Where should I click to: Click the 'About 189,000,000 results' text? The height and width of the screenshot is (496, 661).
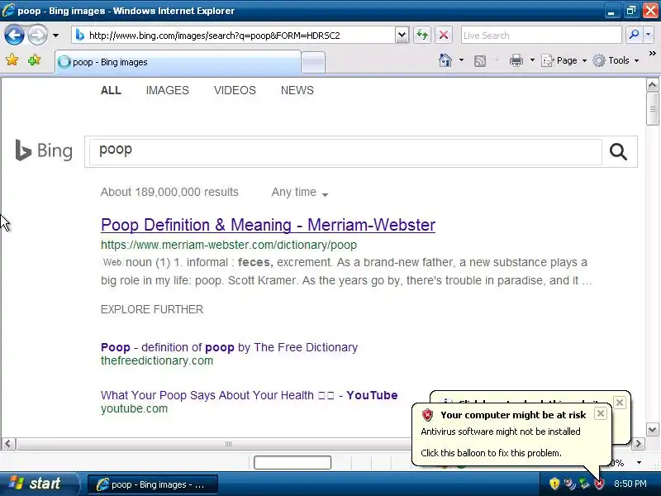pos(169,192)
